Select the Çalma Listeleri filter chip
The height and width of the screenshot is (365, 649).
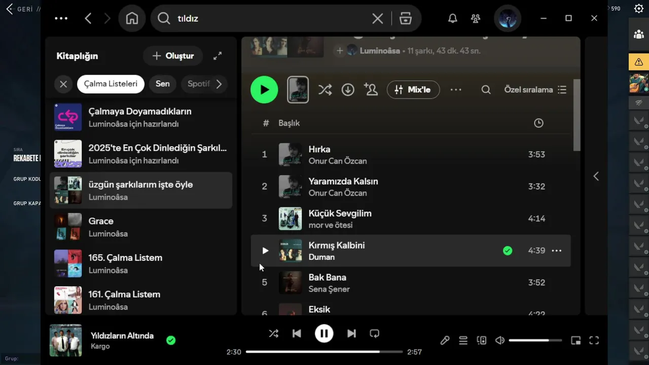click(111, 84)
